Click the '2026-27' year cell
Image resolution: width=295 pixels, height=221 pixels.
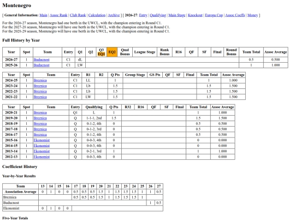pyautogui.click(x=11, y=60)
